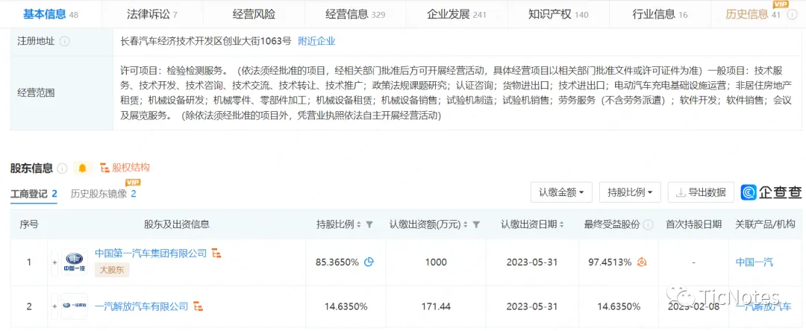Select the 85.3650% shareholding value
Image resolution: width=806 pixels, height=331 pixels.
(x=337, y=262)
